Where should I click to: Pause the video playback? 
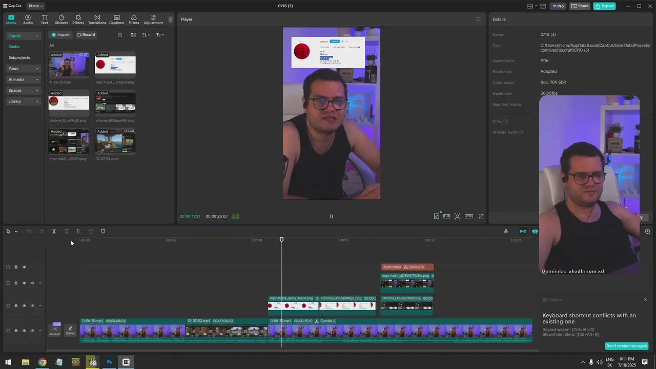(x=332, y=216)
